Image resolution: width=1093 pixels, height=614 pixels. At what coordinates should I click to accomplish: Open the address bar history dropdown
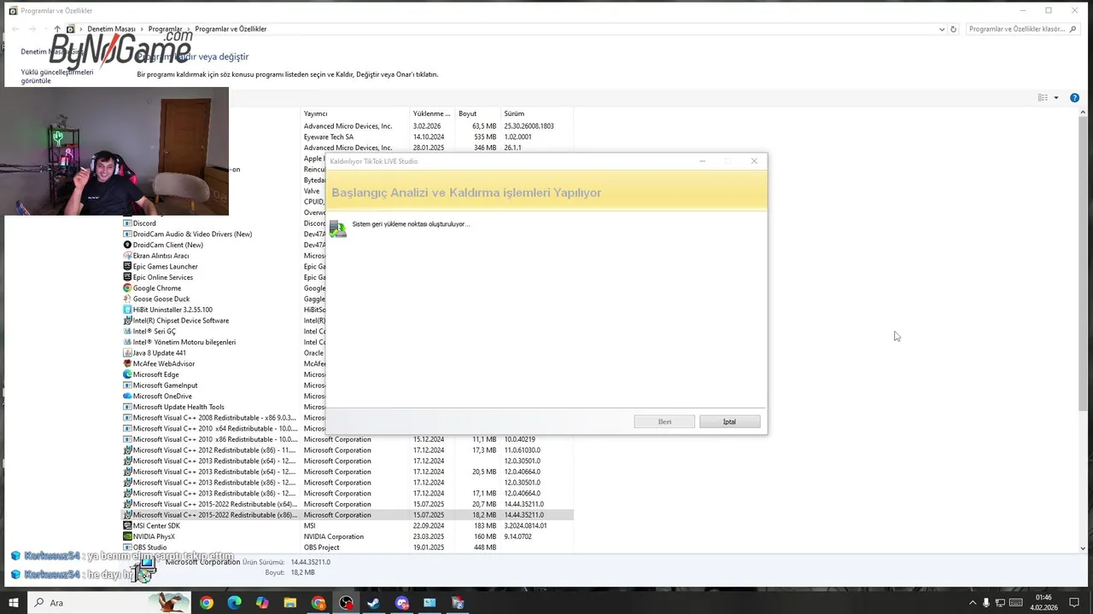click(942, 29)
